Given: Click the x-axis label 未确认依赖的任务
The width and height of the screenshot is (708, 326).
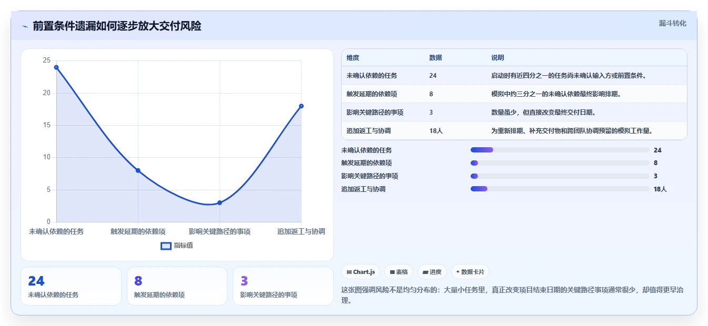Looking at the screenshot, I should (x=56, y=231).
